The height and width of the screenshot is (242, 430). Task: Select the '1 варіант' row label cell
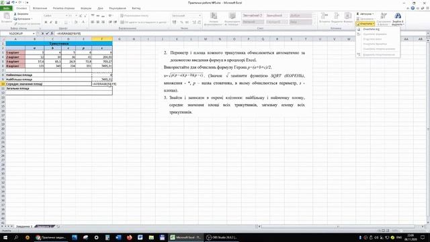(x=15, y=52)
